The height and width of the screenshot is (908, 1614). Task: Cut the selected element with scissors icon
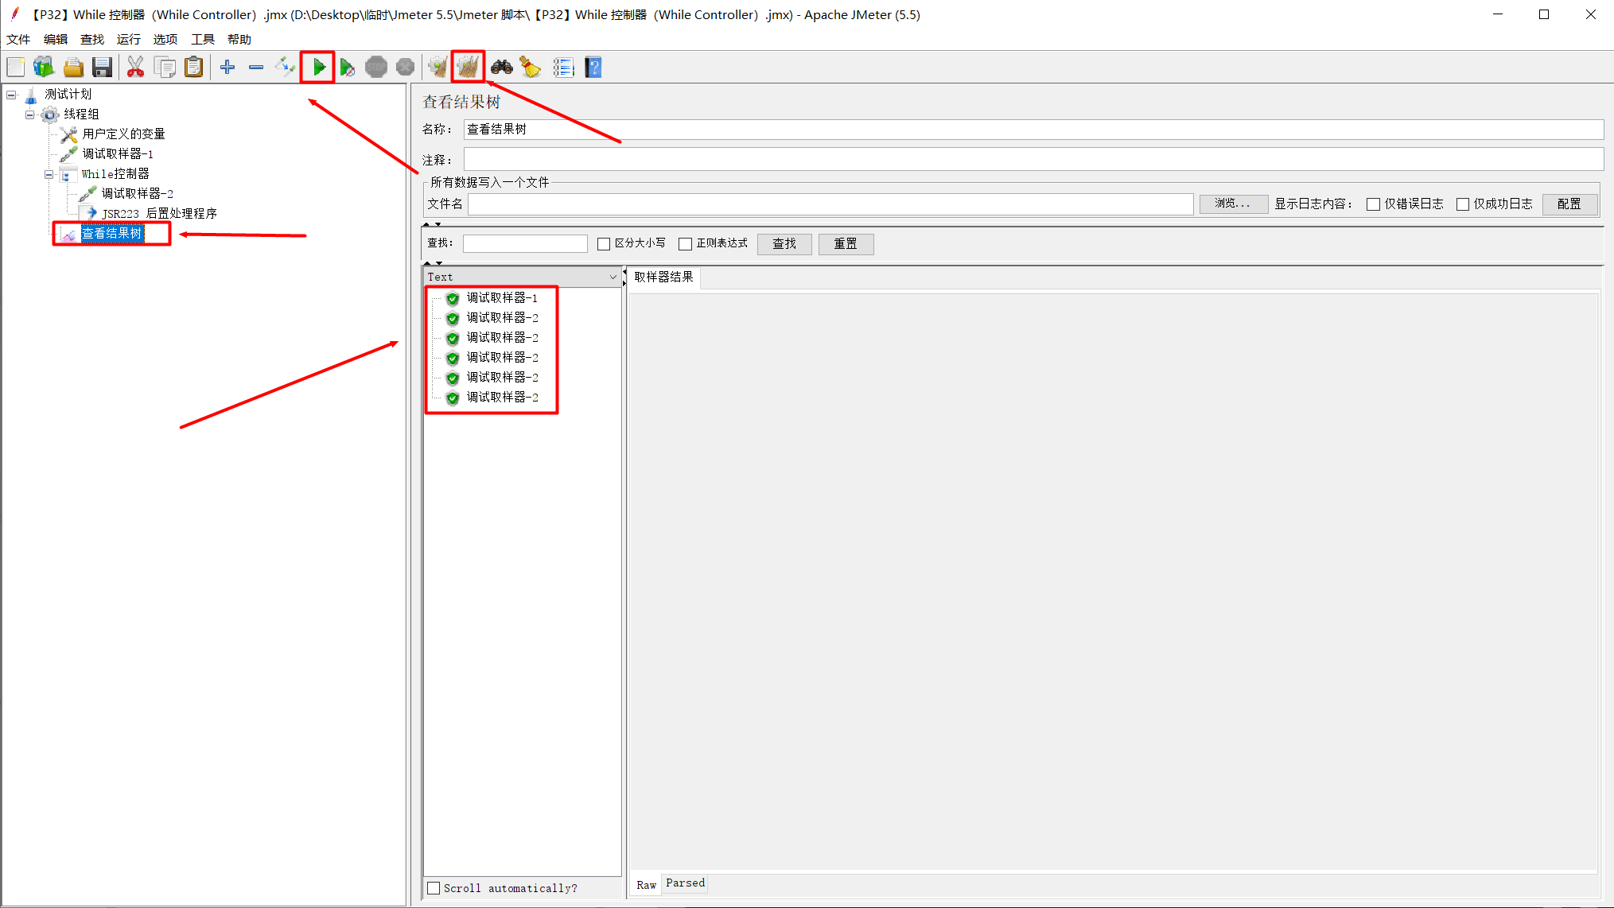[135, 67]
